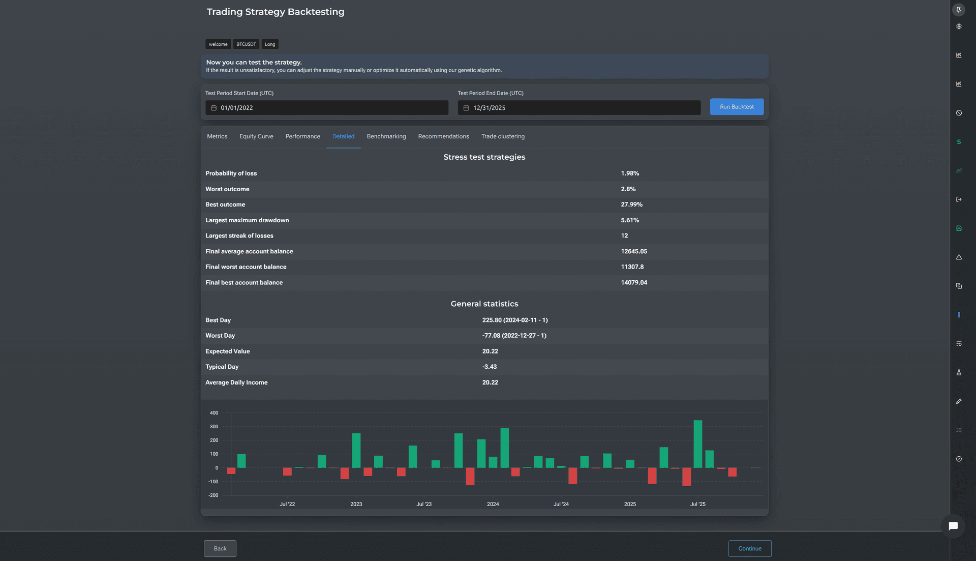This screenshot has width=976, height=561.
Task: Click the exit arrow sidebar icon
Action: 959,199
